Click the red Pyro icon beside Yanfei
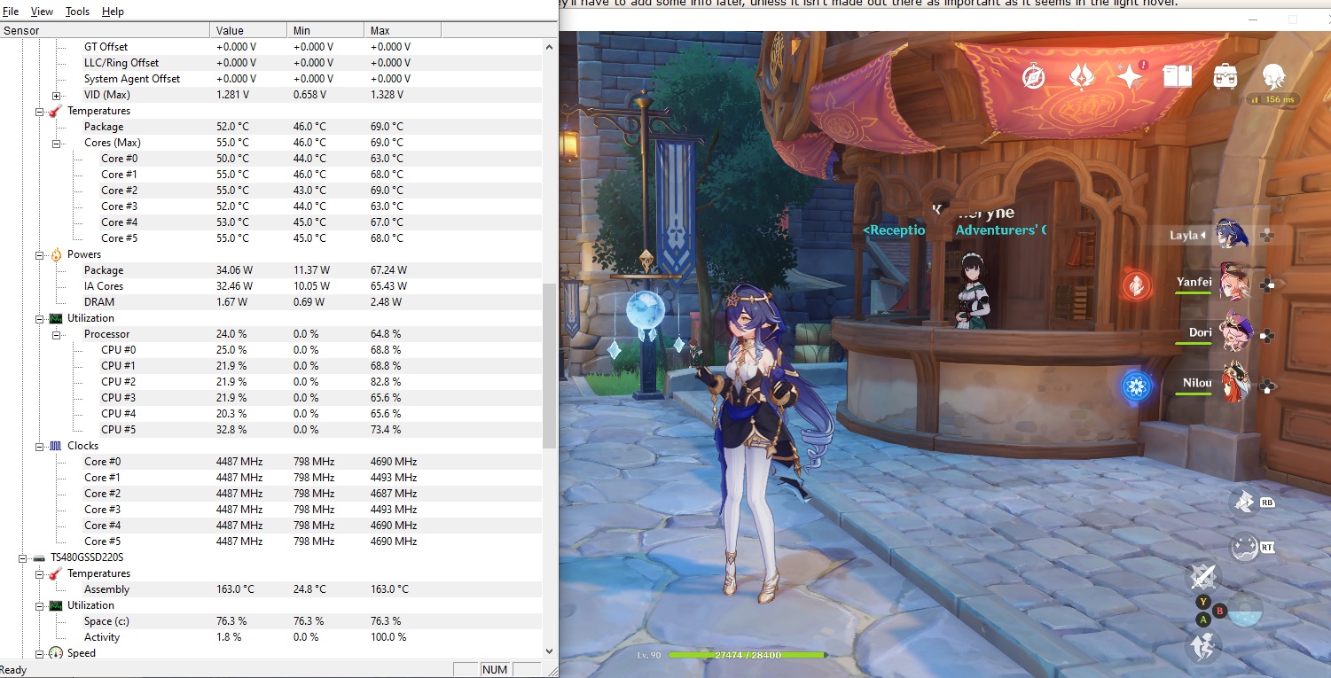Viewport: 1331px width, 678px height. click(x=1136, y=284)
